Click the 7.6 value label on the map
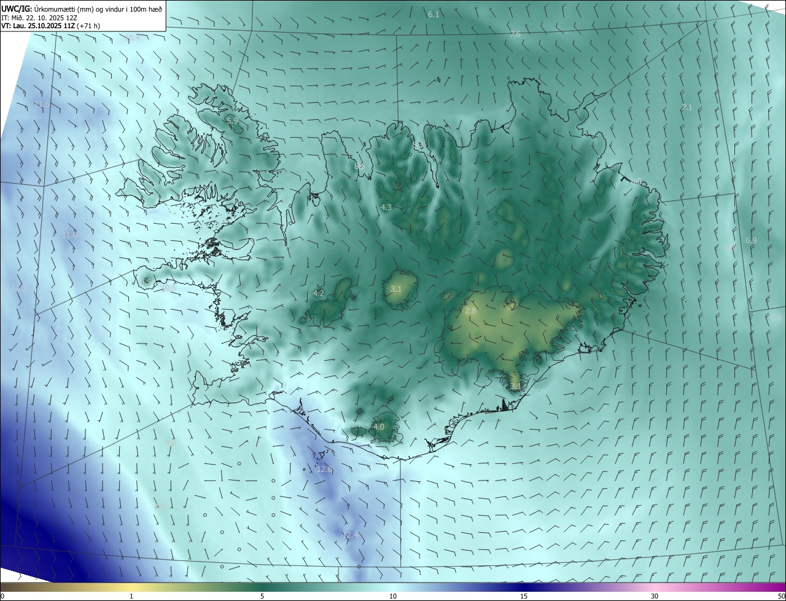Screen dimensions: 786x601 click(x=515, y=34)
